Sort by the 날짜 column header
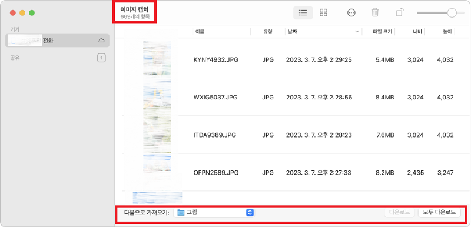This screenshot has height=228, width=471. (292, 32)
